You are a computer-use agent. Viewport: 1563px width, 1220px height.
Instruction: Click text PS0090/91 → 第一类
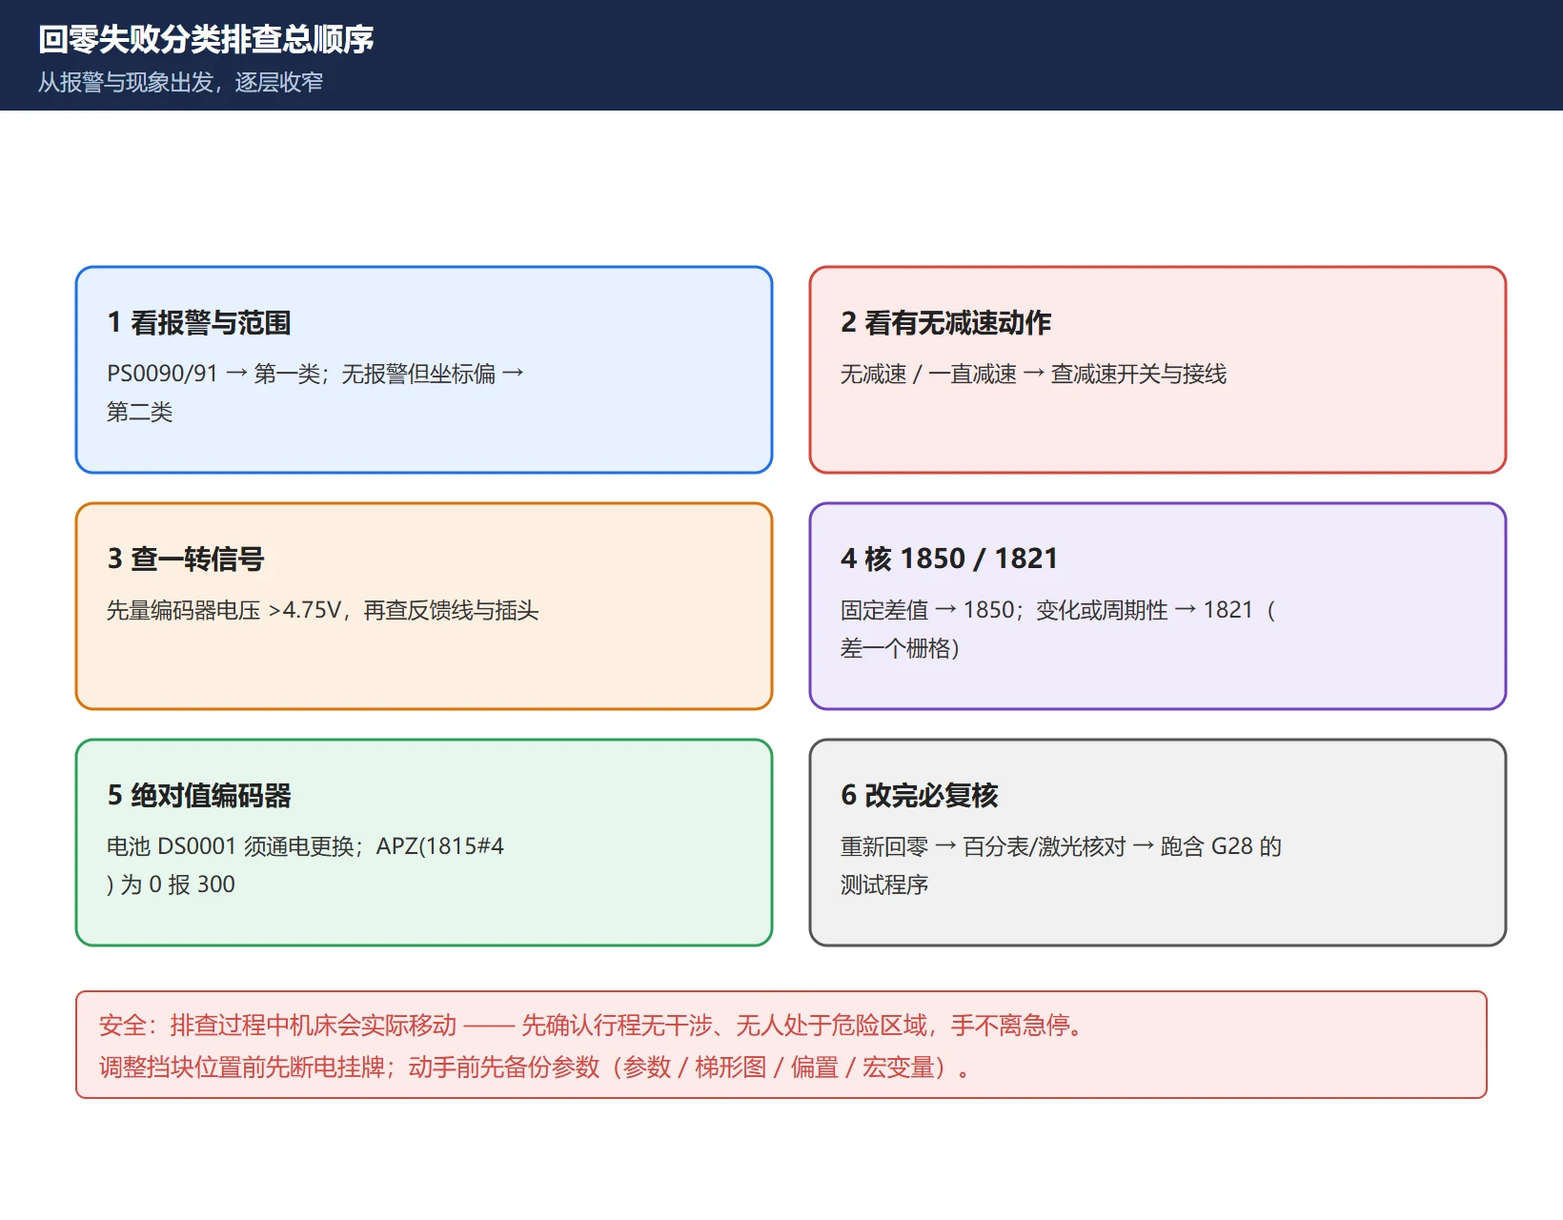pos(213,374)
